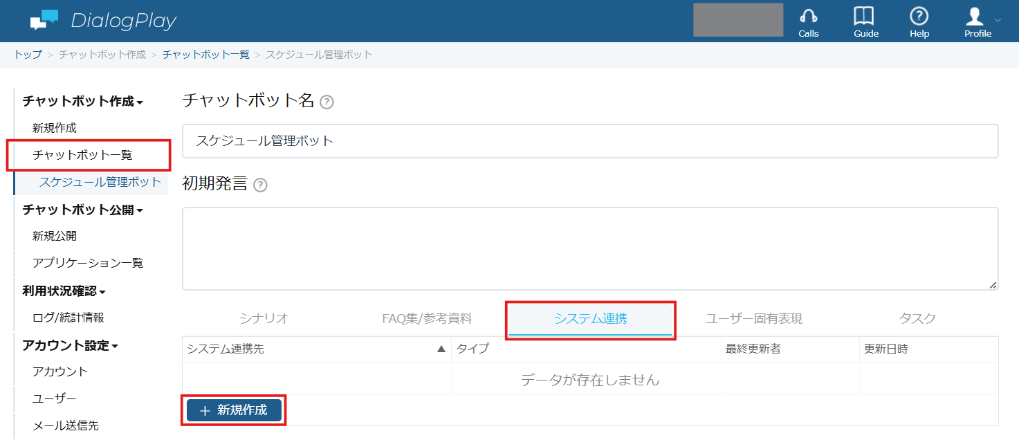Viewport: 1019px width, 440px height.
Task: Go to トップ breadcrumb link
Action: point(28,54)
